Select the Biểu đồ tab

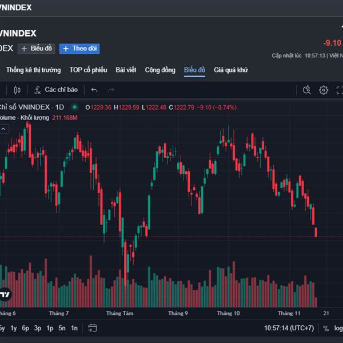click(194, 70)
